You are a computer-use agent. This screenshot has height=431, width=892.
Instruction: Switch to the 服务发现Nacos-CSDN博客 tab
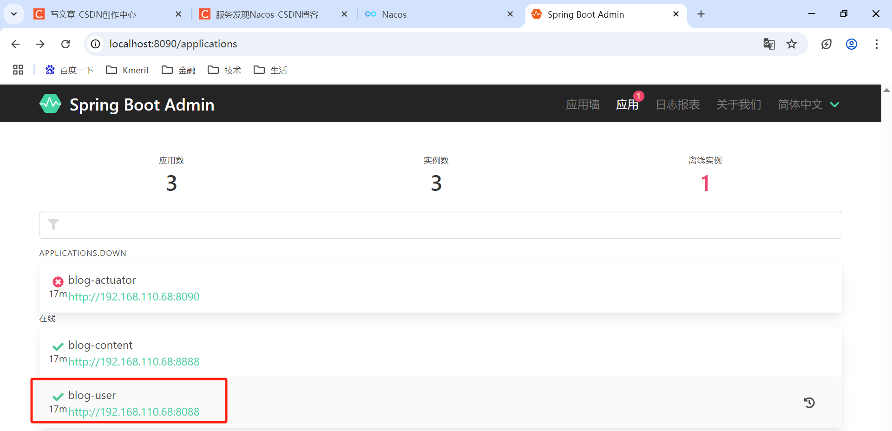274,14
